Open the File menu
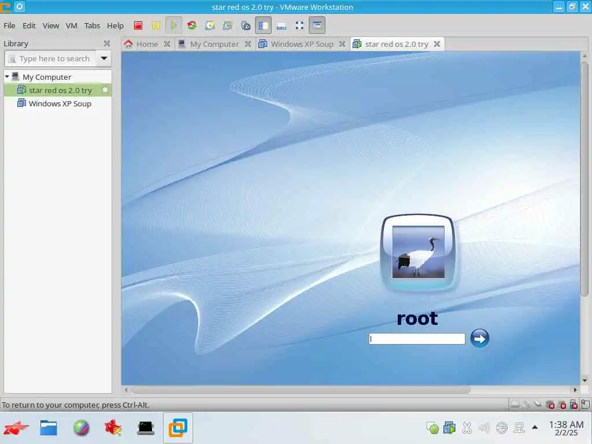592x444 pixels. coord(9,25)
